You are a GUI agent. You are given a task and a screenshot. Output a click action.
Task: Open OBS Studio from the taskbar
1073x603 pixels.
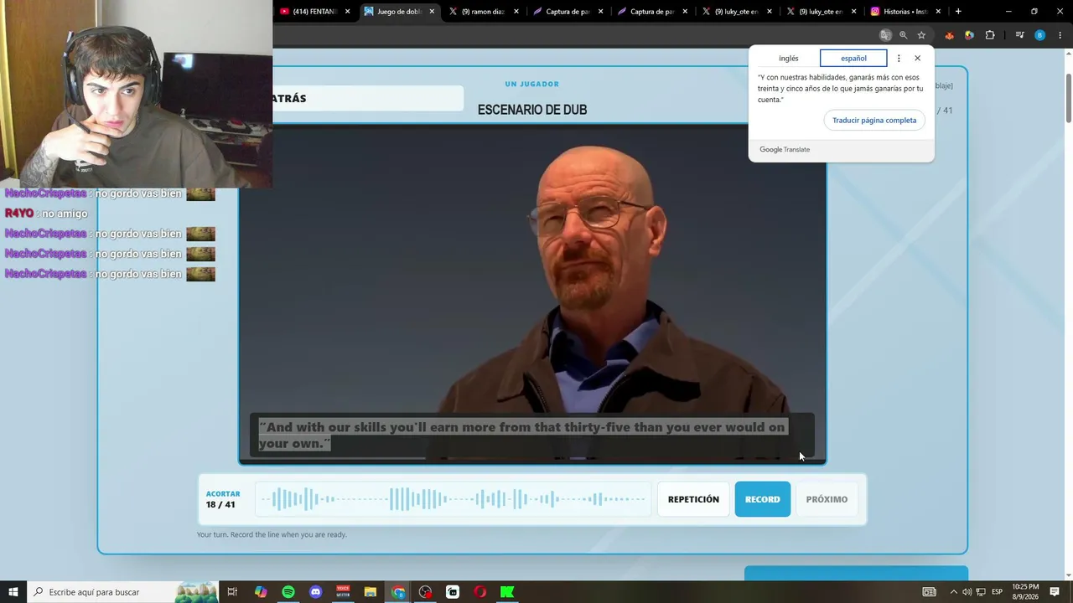tap(426, 592)
